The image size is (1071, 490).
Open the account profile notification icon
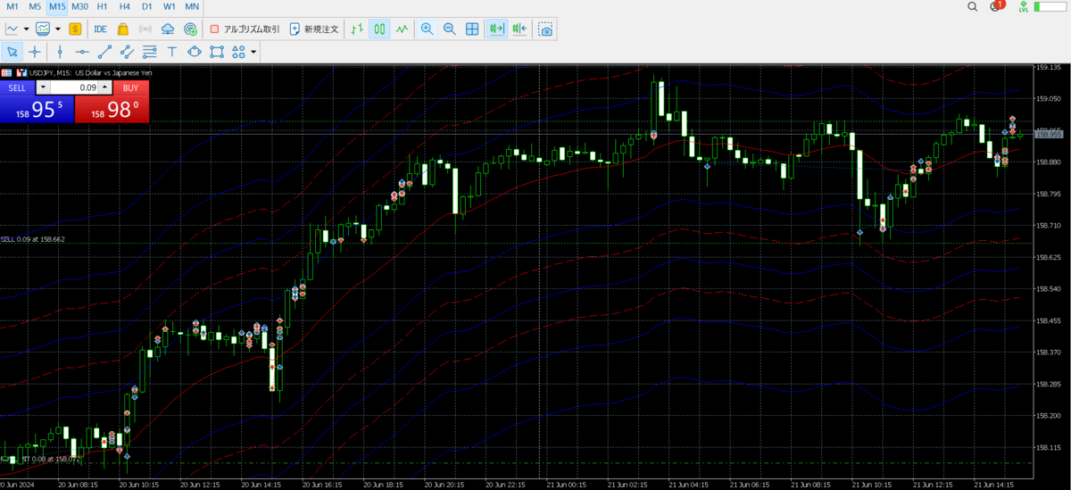click(x=996, y=6)
